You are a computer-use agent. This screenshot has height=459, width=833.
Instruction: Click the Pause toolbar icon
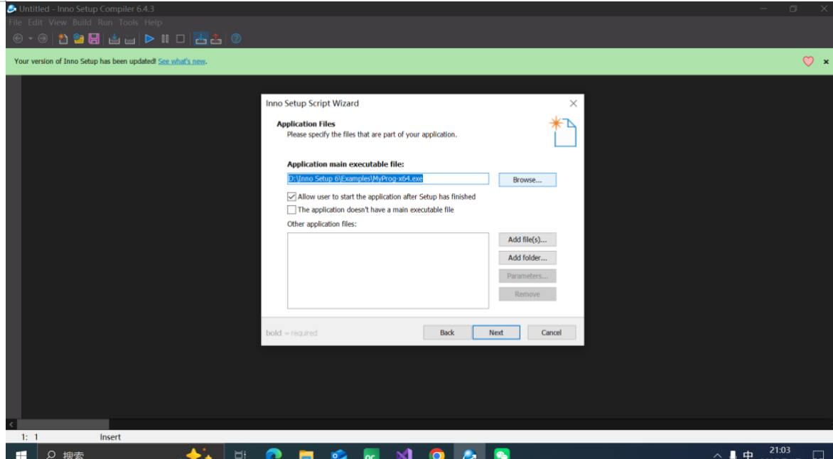165,39
